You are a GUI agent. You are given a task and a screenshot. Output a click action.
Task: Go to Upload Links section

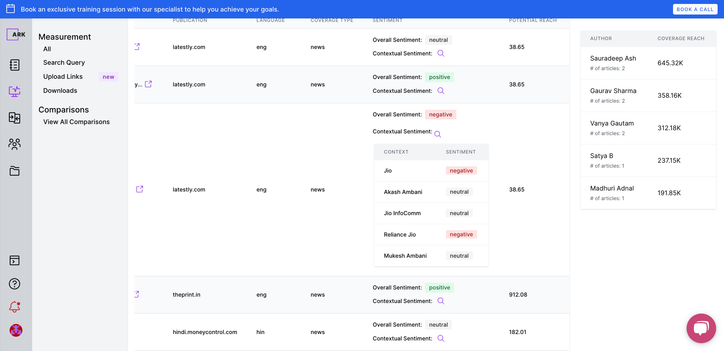63,77
